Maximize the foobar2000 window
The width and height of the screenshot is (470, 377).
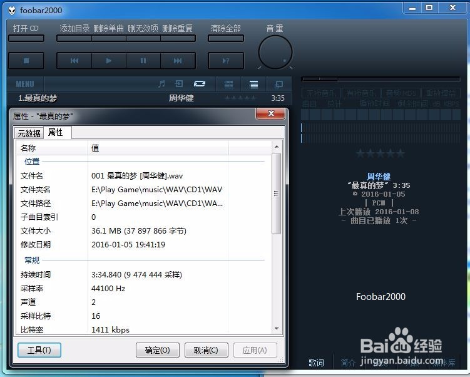pos(429,8)
